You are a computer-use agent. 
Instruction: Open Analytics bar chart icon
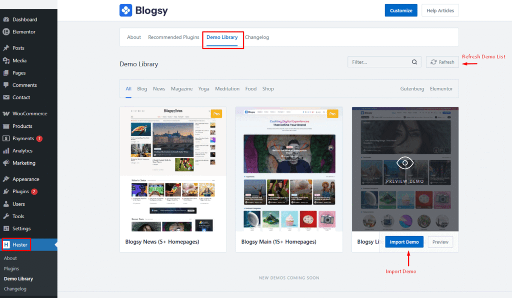[6, 151]
